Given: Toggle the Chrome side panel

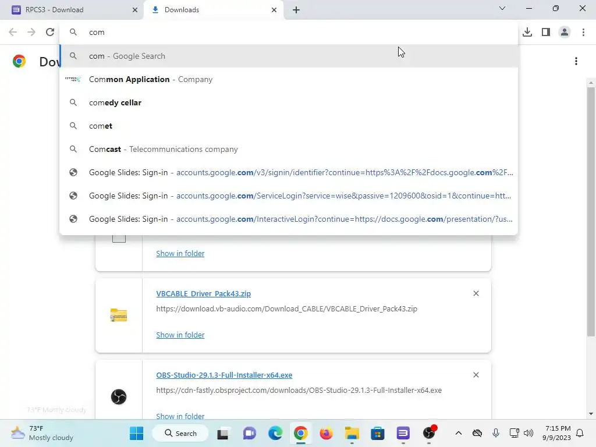Looking at the screenshot, I should 546,32.
